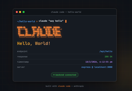Click the orange blinking cursor block
This screenshot has height=91, width=132.
(66, 21)
